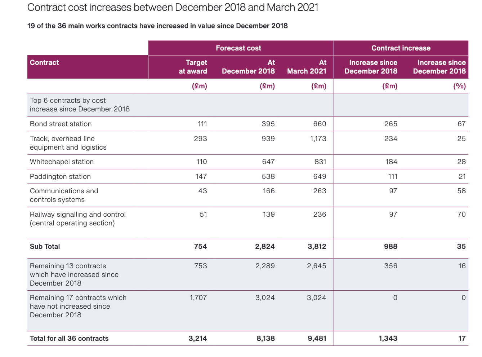Click the title 'Contract cost increases between December 2018 and March 2021'
The height and width of the screenshot is (357, 482).
[x=173, y=7]
